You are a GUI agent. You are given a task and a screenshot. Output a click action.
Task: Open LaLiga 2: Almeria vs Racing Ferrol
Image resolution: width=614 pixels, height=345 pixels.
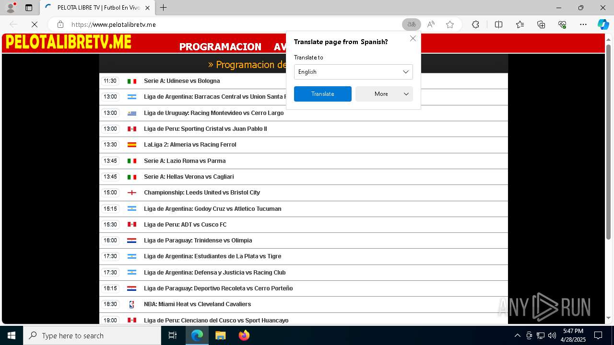[190, 145]
